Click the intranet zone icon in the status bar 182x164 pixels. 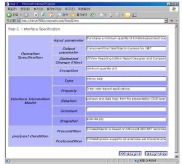click(x=136, y=161)
